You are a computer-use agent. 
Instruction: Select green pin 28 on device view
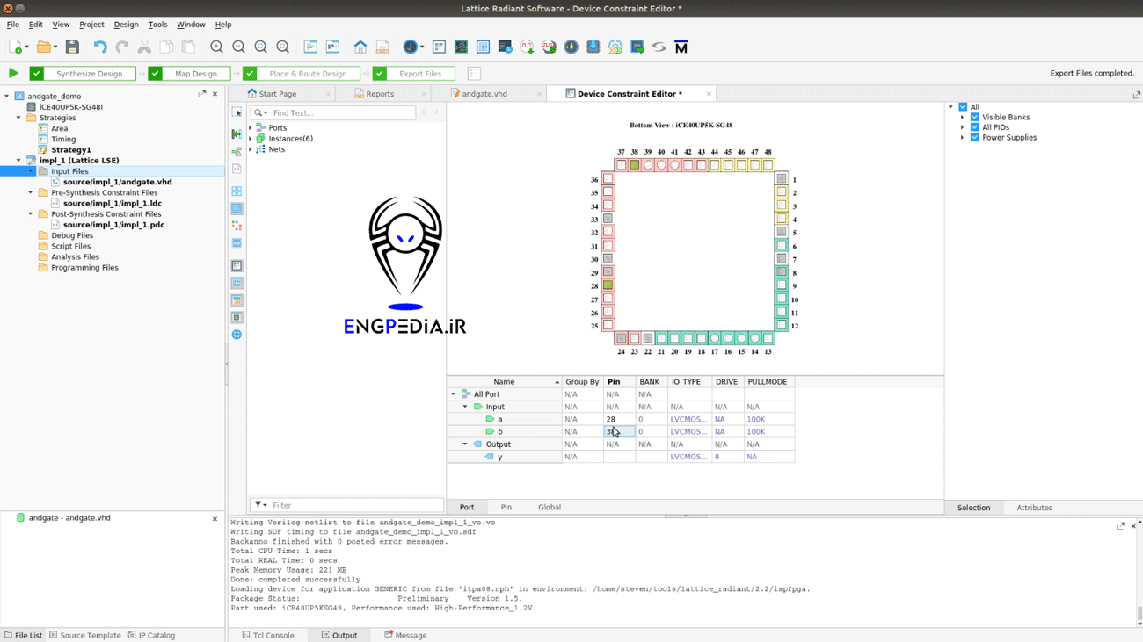[608, 285]
